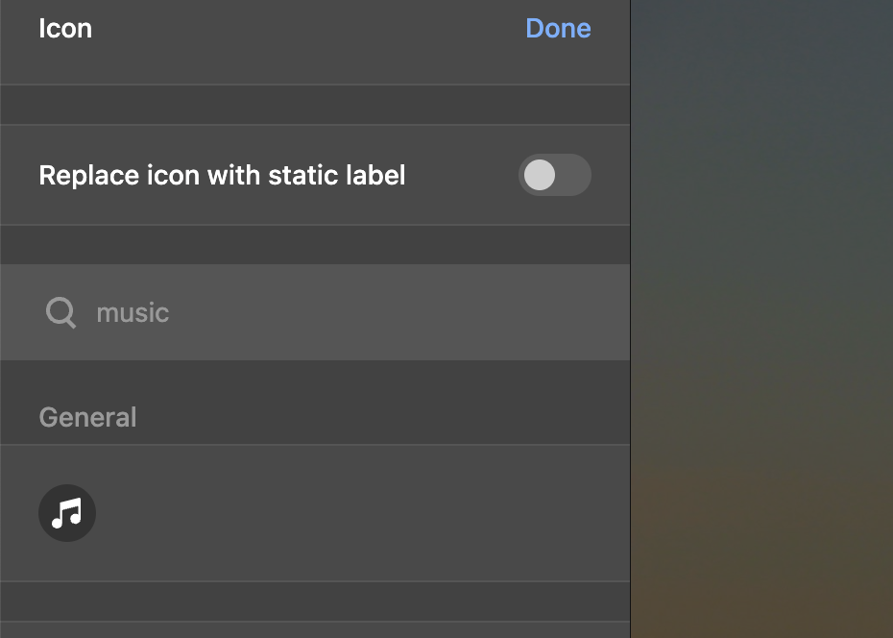Click the Replace icon with static label text
The width and height of the screenshot is (893, 638).
(x=222, y=175)
